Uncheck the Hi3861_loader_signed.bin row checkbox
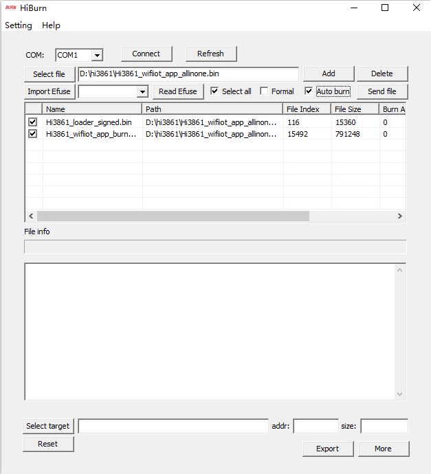The height and width of the screenshot is (474, 431). (x=33, y=122)
